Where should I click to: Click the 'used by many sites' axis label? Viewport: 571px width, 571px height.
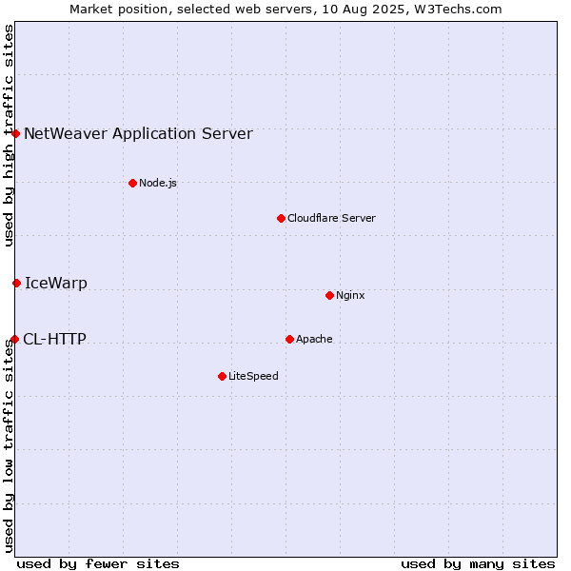[478, 564]
